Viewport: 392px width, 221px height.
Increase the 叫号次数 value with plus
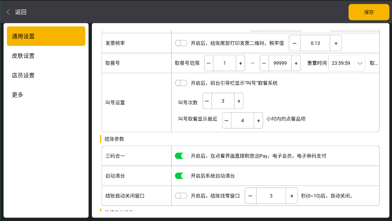tap(239, 101)
